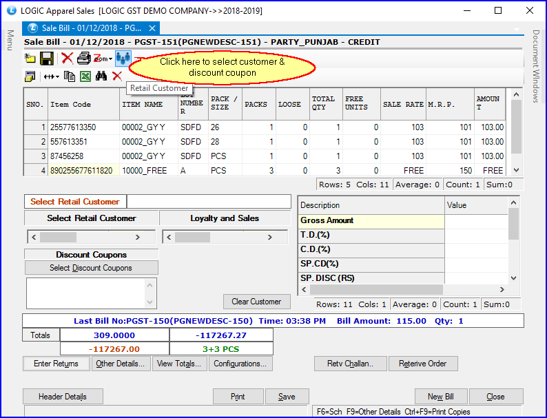Click the 309.0000 totals value
Viewport: 547px width, 418px height.
[114, 335]
